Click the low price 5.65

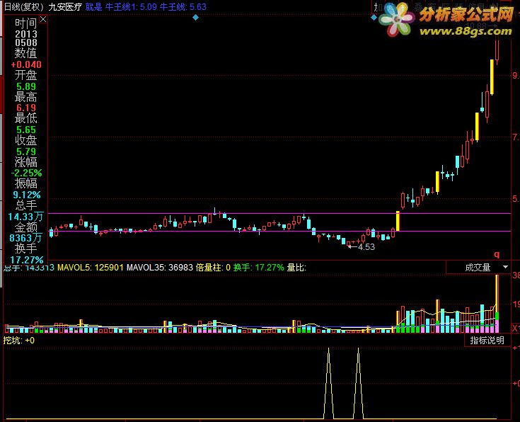pyautogui.click(x=26, y=130)
